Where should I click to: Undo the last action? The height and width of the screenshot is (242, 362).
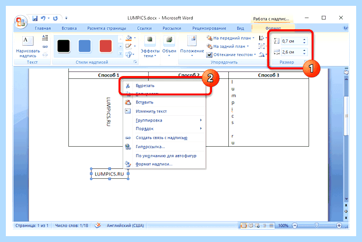tap(43, 18)
